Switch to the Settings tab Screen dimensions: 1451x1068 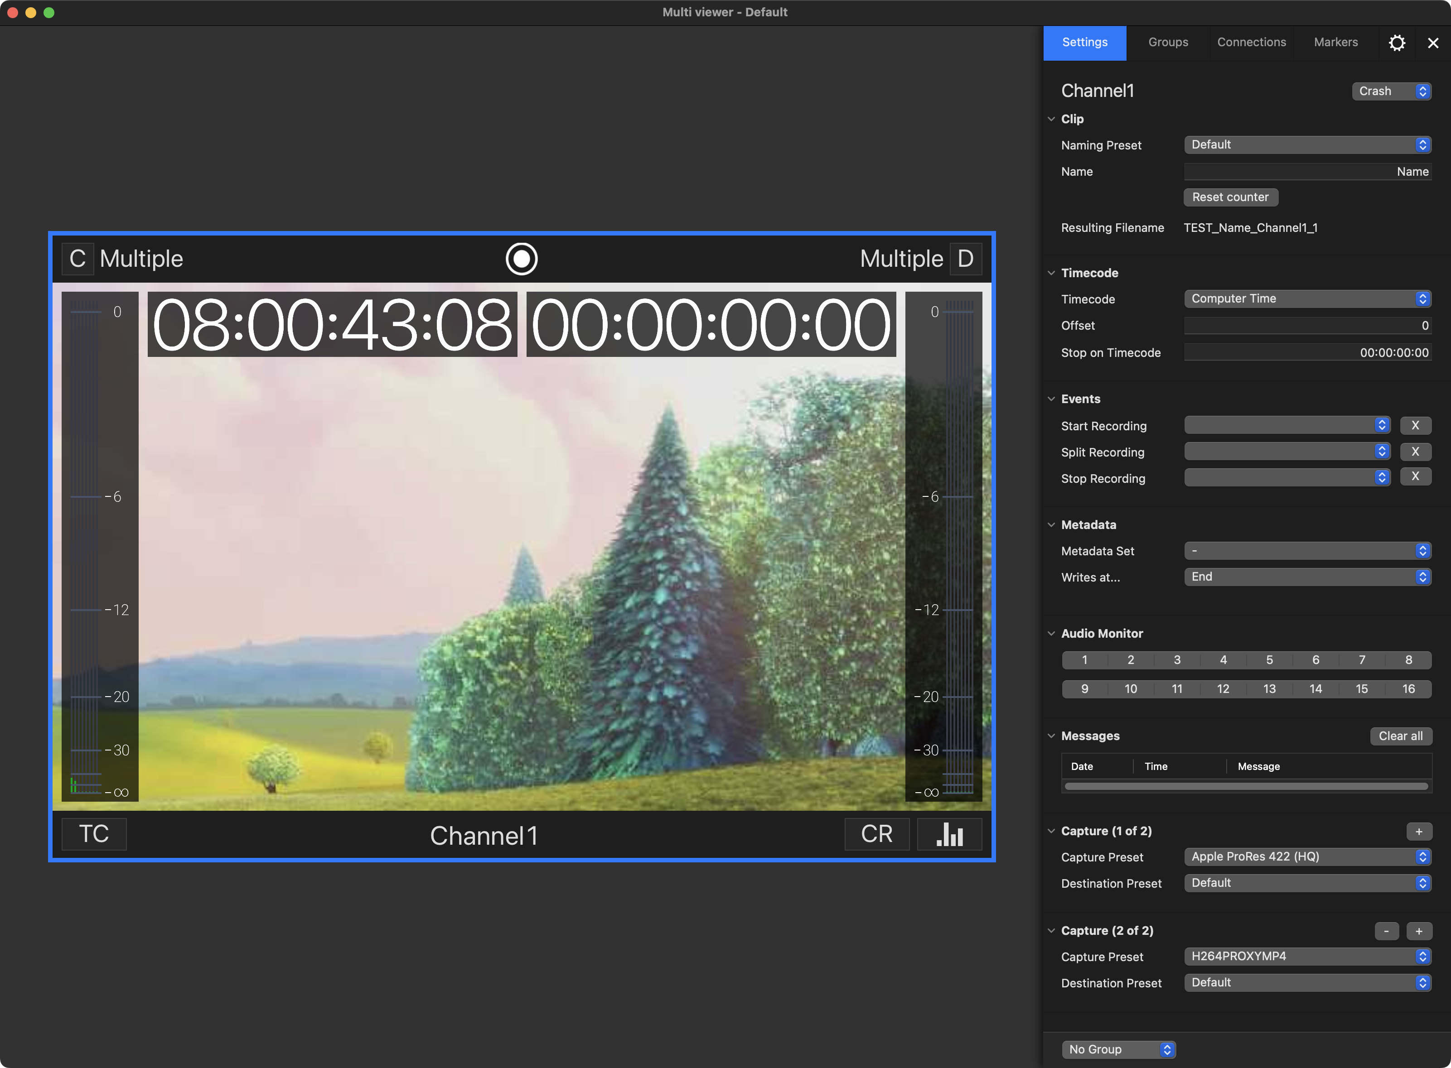(x=1085, y=43)
